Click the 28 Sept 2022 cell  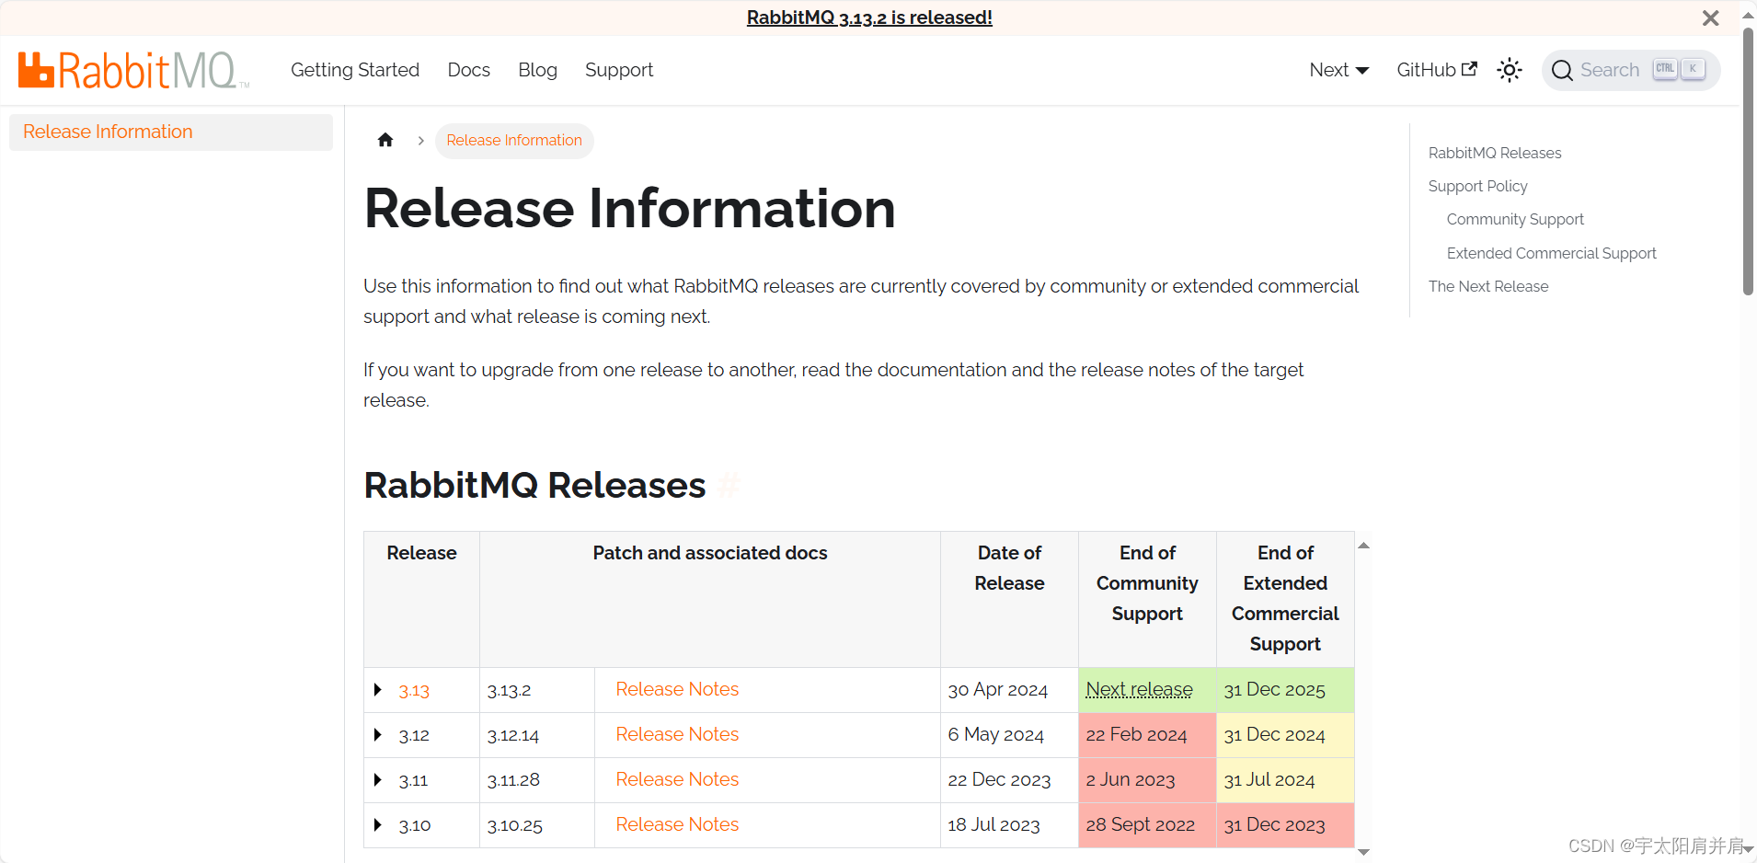pos(1147,825)
